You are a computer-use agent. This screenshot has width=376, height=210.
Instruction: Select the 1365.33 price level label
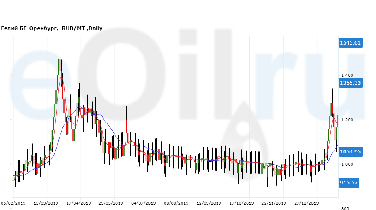point(350,83)
